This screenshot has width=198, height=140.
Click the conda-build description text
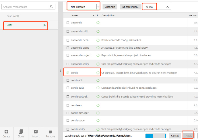click(x=129, y=88)
